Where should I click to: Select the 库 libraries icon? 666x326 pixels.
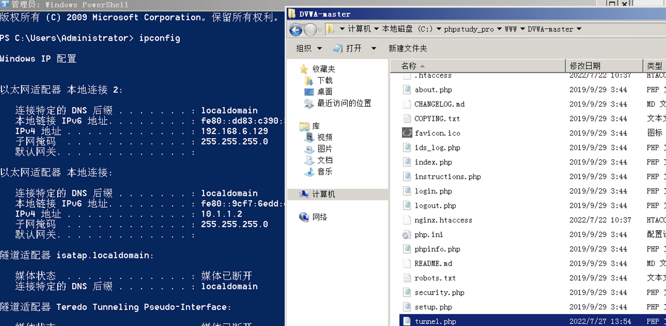(x=304, y=126)
